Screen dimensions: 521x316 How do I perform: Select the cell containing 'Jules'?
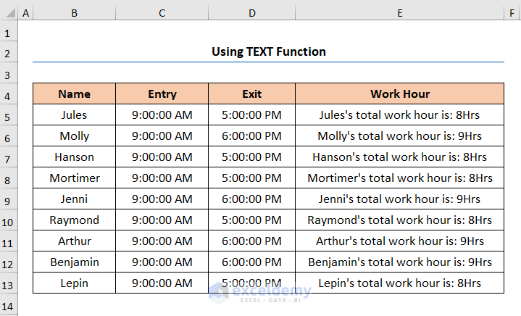(74, 115)
